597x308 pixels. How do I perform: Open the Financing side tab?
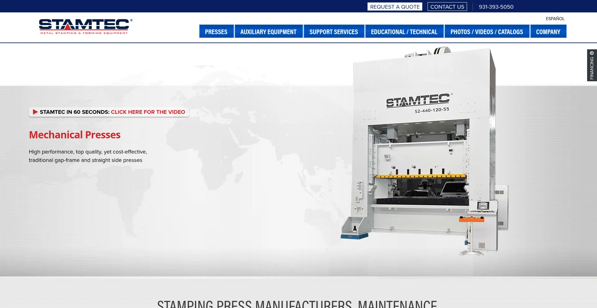592,65
